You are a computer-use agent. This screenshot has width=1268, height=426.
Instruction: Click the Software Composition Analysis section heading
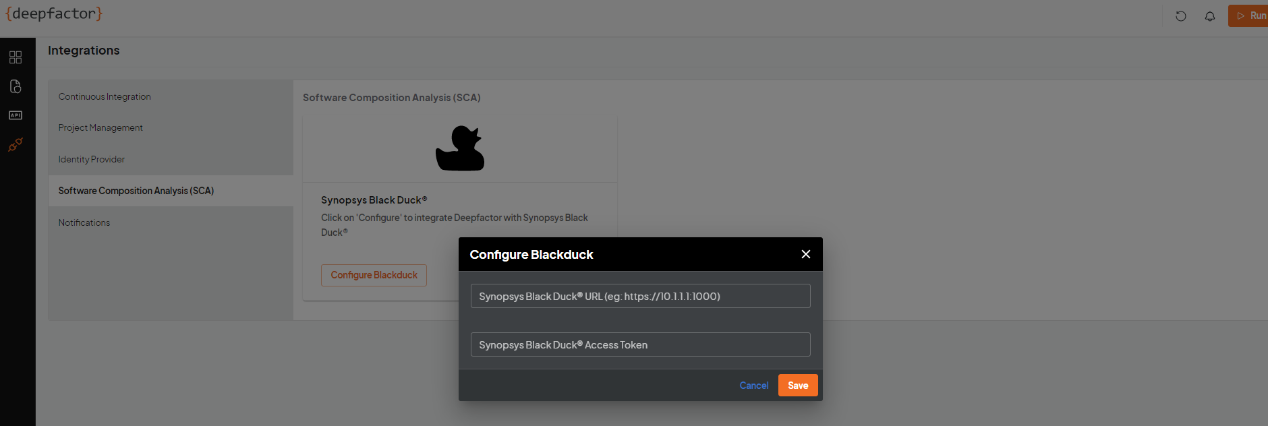[x=392, y=98]
